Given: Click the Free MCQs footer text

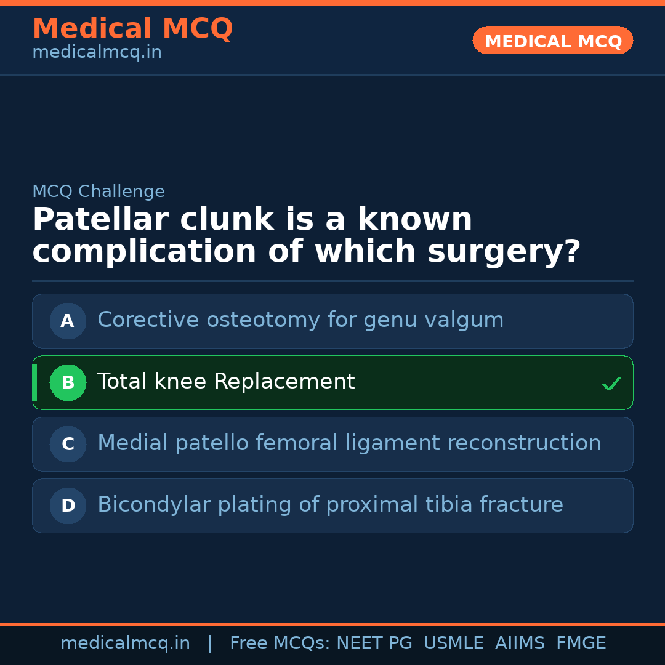Looking at the screenshot, I should 280,643.
